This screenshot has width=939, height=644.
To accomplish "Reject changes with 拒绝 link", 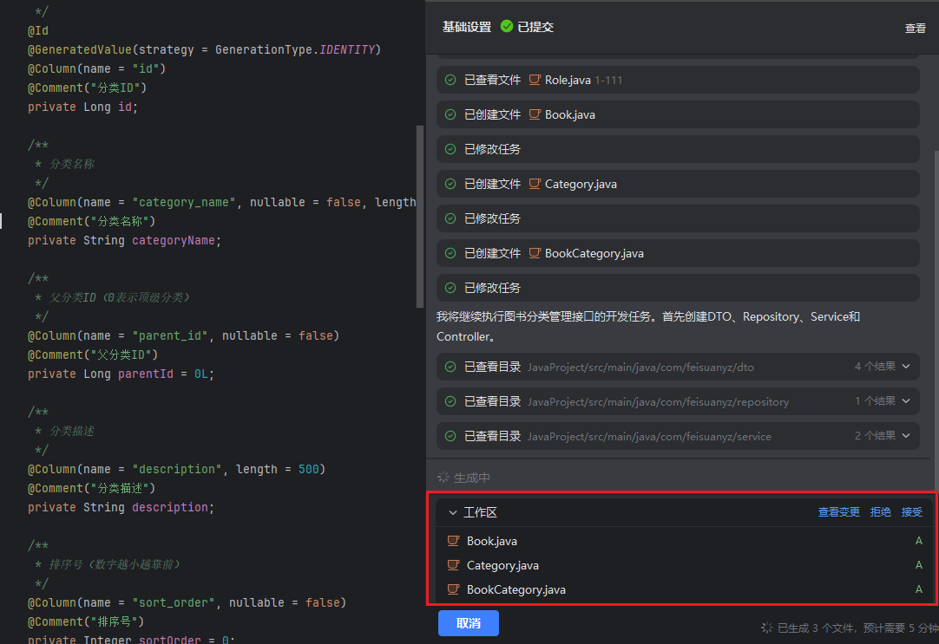I will pyautogui.click(x=880, y=512).
